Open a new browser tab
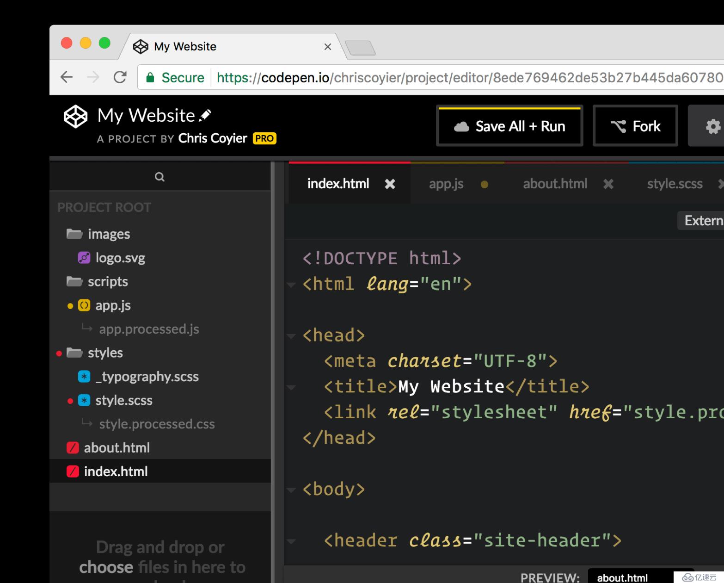The width and height of the screenshot is (724, 583). pyautogui.click(x=360, y=48)
